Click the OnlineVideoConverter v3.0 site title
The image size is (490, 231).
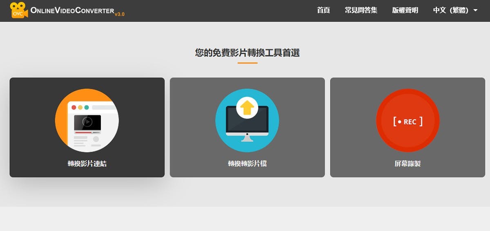point(78,11)
